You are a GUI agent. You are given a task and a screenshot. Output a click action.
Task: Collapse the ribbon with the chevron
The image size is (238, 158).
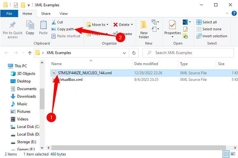click(x=227, y=13)
